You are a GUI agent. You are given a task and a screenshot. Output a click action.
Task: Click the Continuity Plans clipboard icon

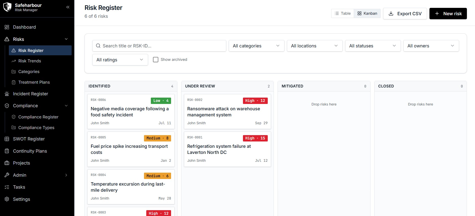coord(7,151)
